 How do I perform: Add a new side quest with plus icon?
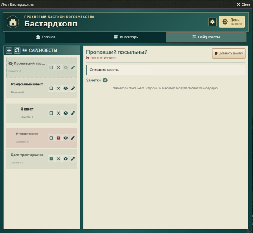click(x=9, y=50)
